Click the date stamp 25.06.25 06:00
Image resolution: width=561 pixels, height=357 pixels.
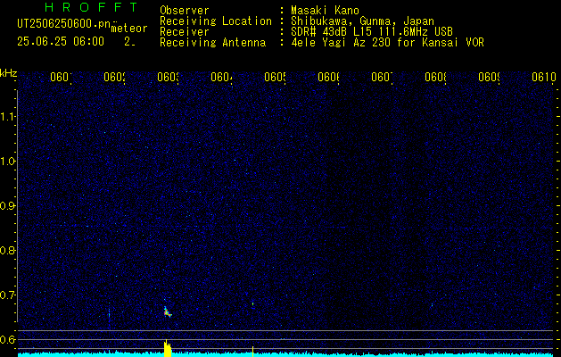point(61,42)
